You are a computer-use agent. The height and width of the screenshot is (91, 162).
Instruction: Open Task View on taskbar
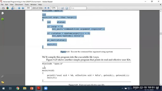pyautogui.click(x=10, y=88)
